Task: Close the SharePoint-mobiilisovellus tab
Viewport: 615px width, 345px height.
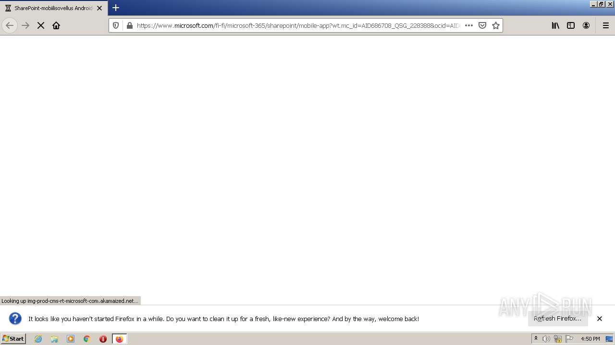Action: pyautogui.click(x=99, y=8)
